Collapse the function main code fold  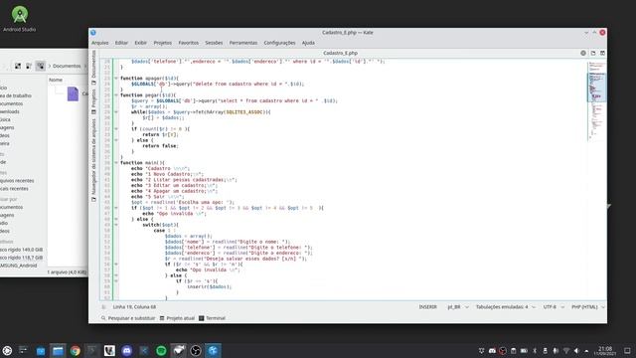pos(116,162)
